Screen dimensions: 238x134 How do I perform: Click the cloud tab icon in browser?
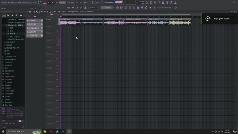point(21,15)
